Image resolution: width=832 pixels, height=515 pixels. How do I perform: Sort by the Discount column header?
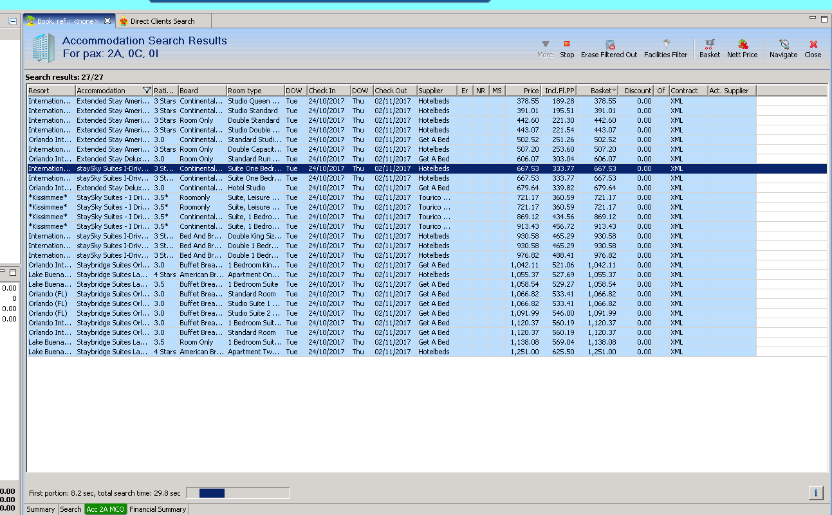point(636,91)
